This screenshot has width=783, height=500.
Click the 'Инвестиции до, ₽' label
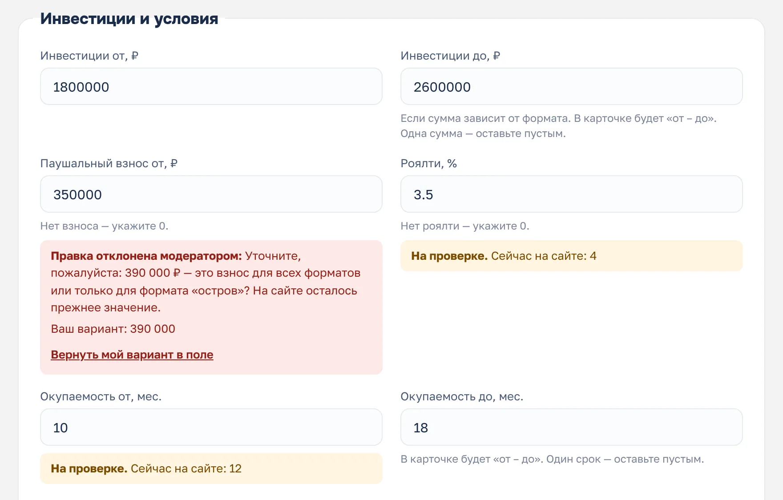(451, 56)
